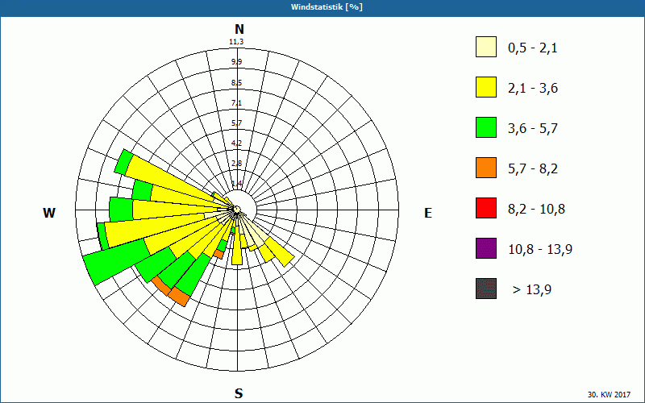
Task: Click the '> 13,9' legend text
Action: pyautogui.click(x=532, y=290)
